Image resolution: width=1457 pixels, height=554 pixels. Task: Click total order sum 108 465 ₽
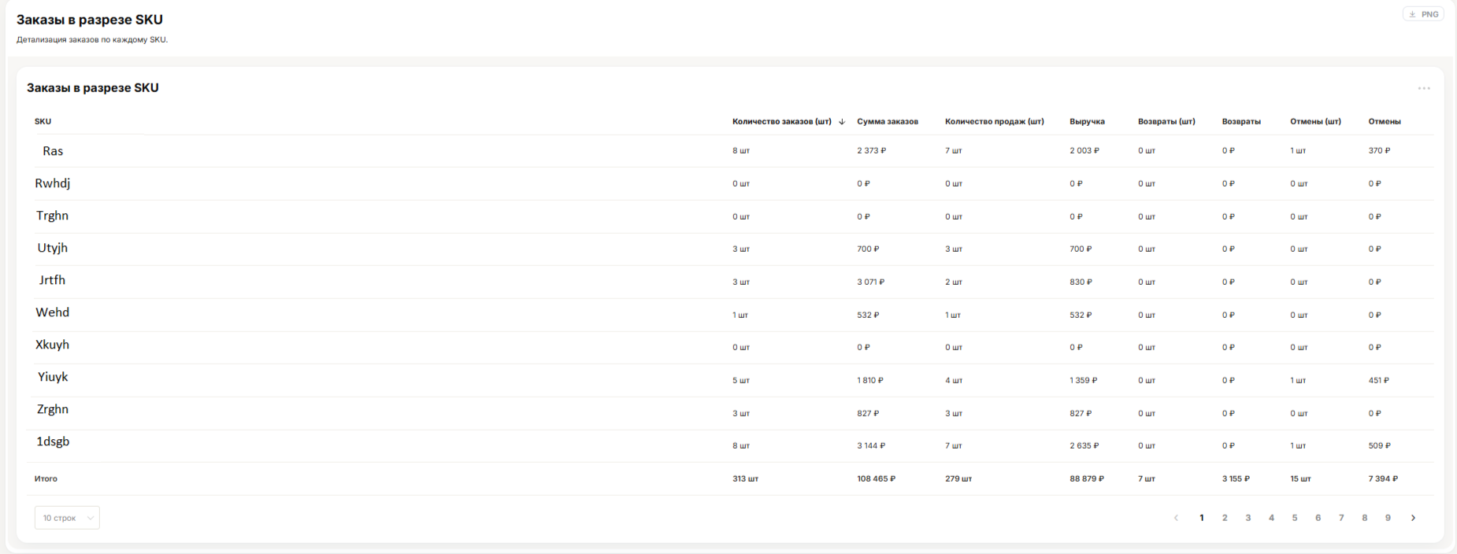click(877, 478)
